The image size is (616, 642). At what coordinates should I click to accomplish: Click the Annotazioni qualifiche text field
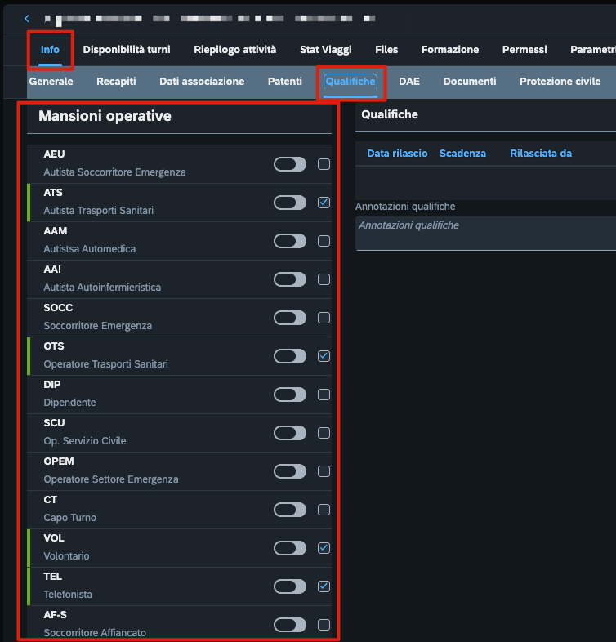point(486,234)
